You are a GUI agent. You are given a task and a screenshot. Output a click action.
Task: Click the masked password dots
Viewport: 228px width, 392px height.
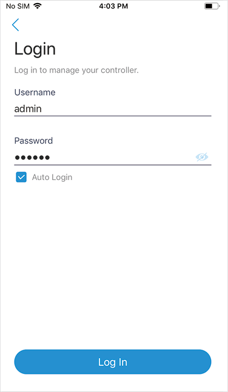coord(32,158)
